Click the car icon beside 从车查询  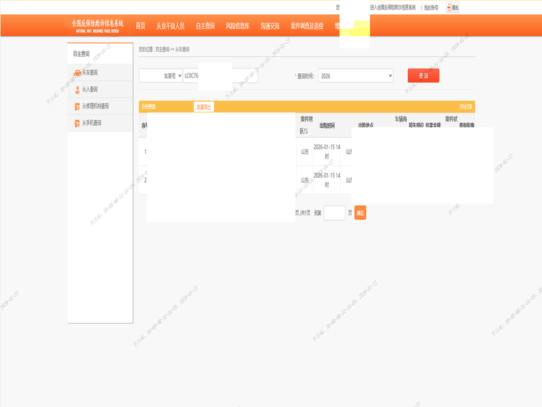click(x=77, y=73)
